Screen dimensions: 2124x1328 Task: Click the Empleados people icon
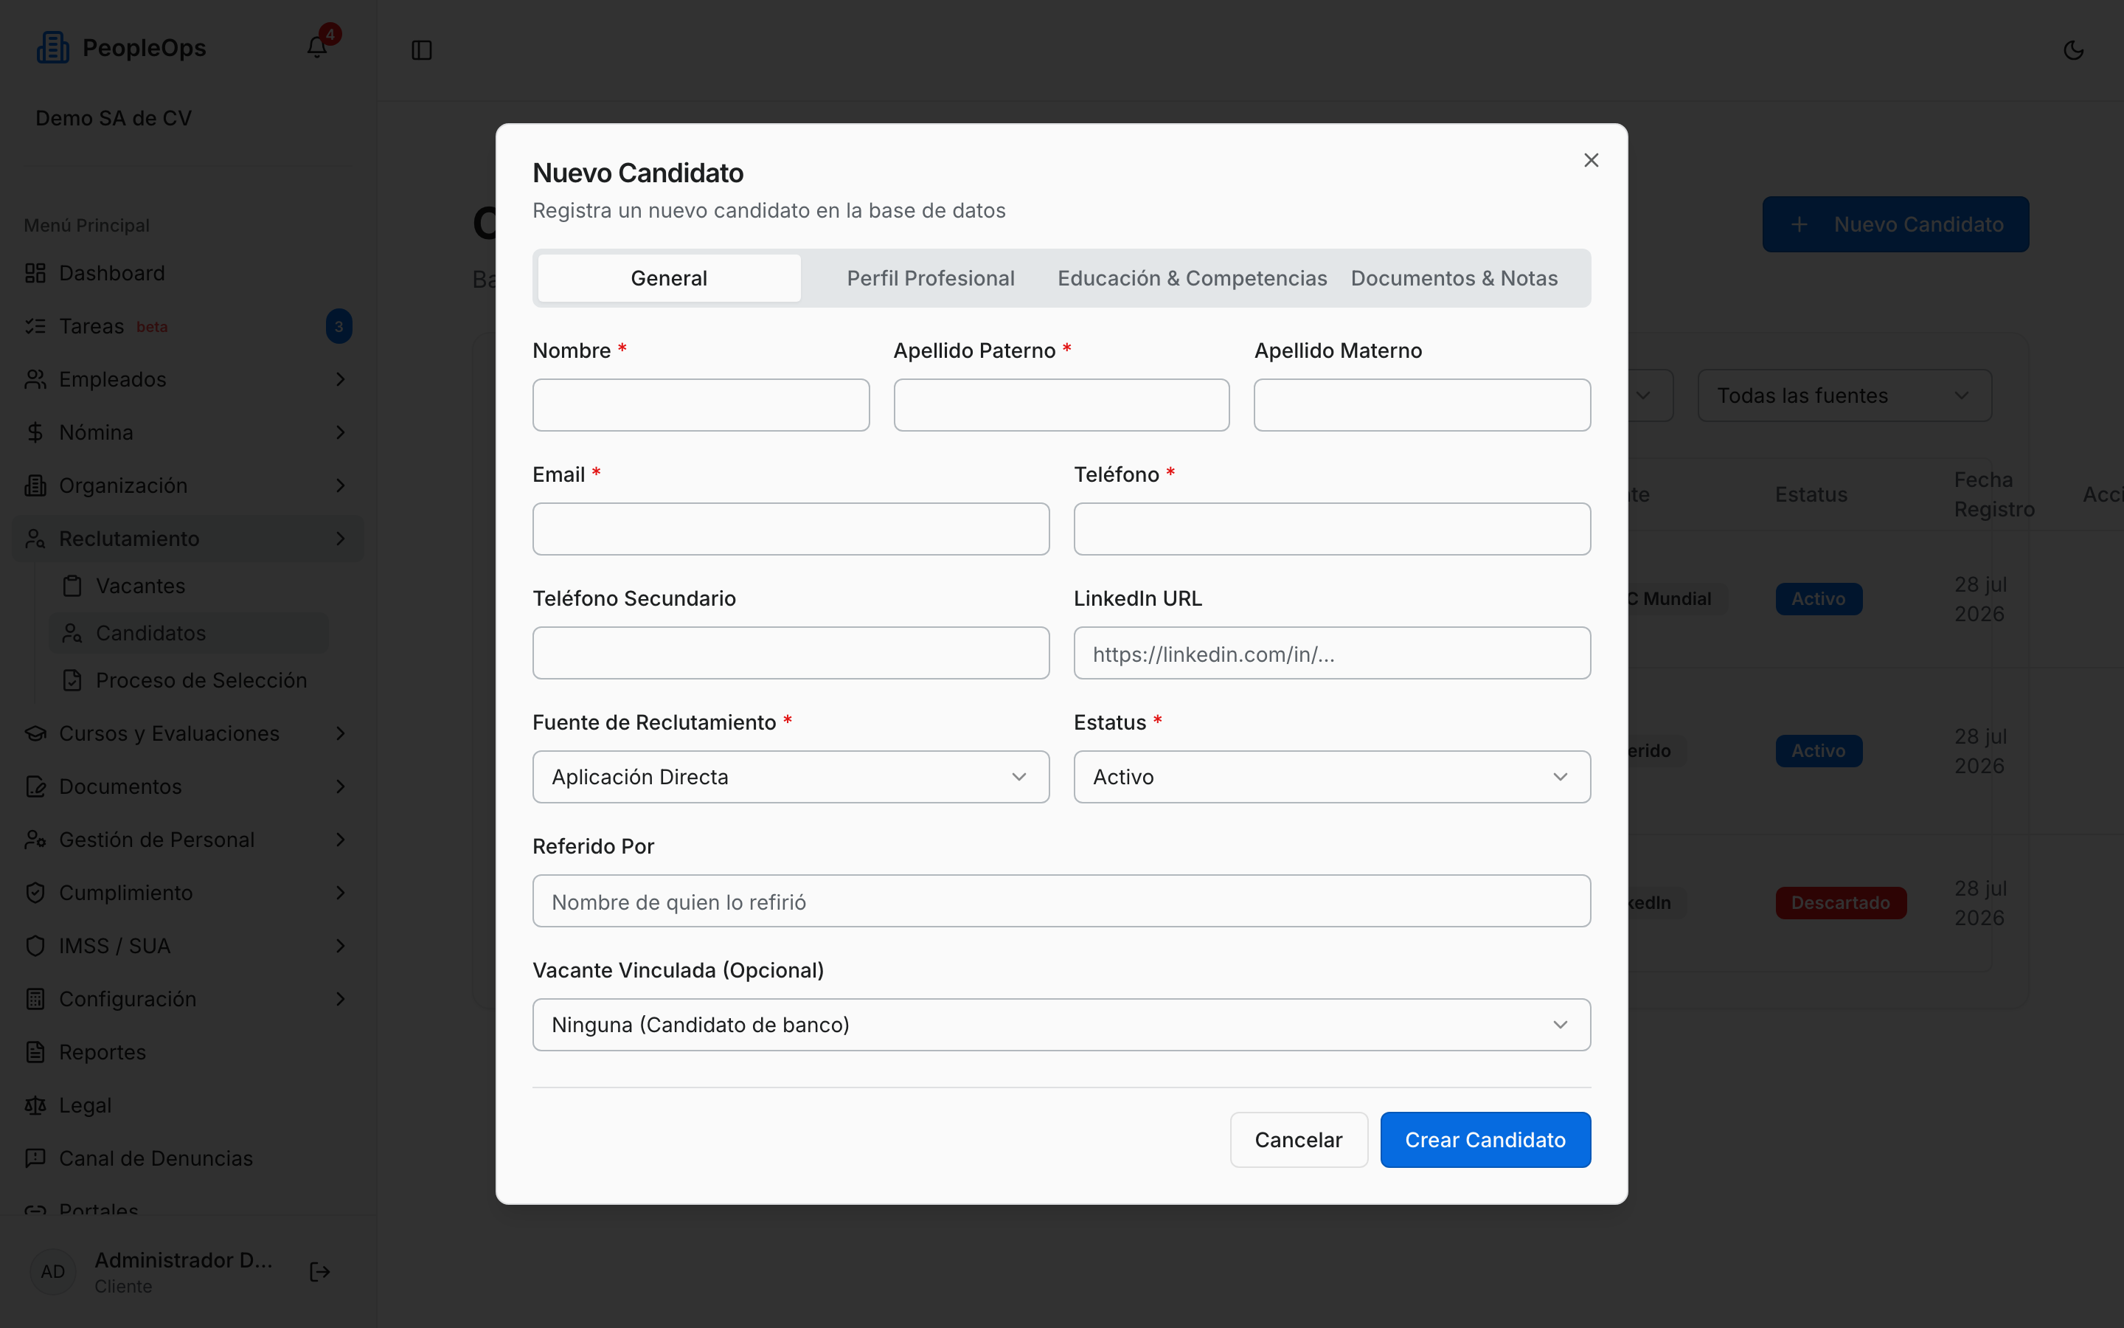(x=35, y=379)
